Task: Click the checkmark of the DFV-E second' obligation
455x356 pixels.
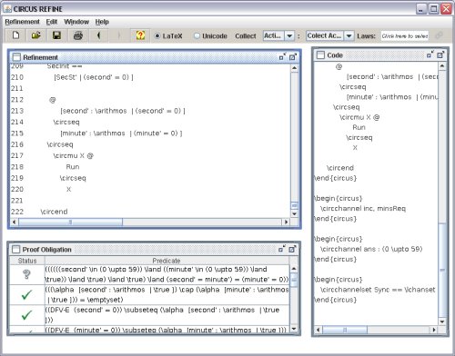Action: tap(26, 315)
